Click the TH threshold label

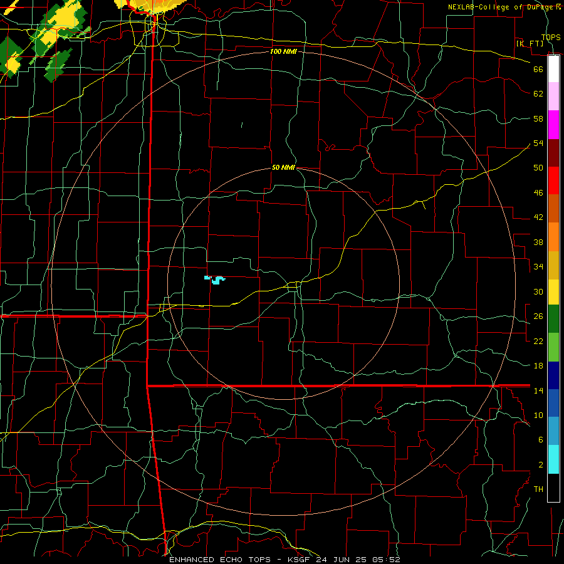click(538, 489)
